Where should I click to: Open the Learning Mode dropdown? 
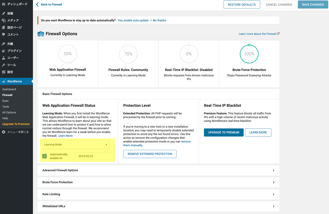tap(76, 145)
